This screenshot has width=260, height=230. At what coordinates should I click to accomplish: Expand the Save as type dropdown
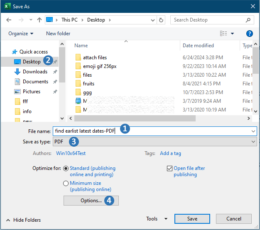coord(253,142)
